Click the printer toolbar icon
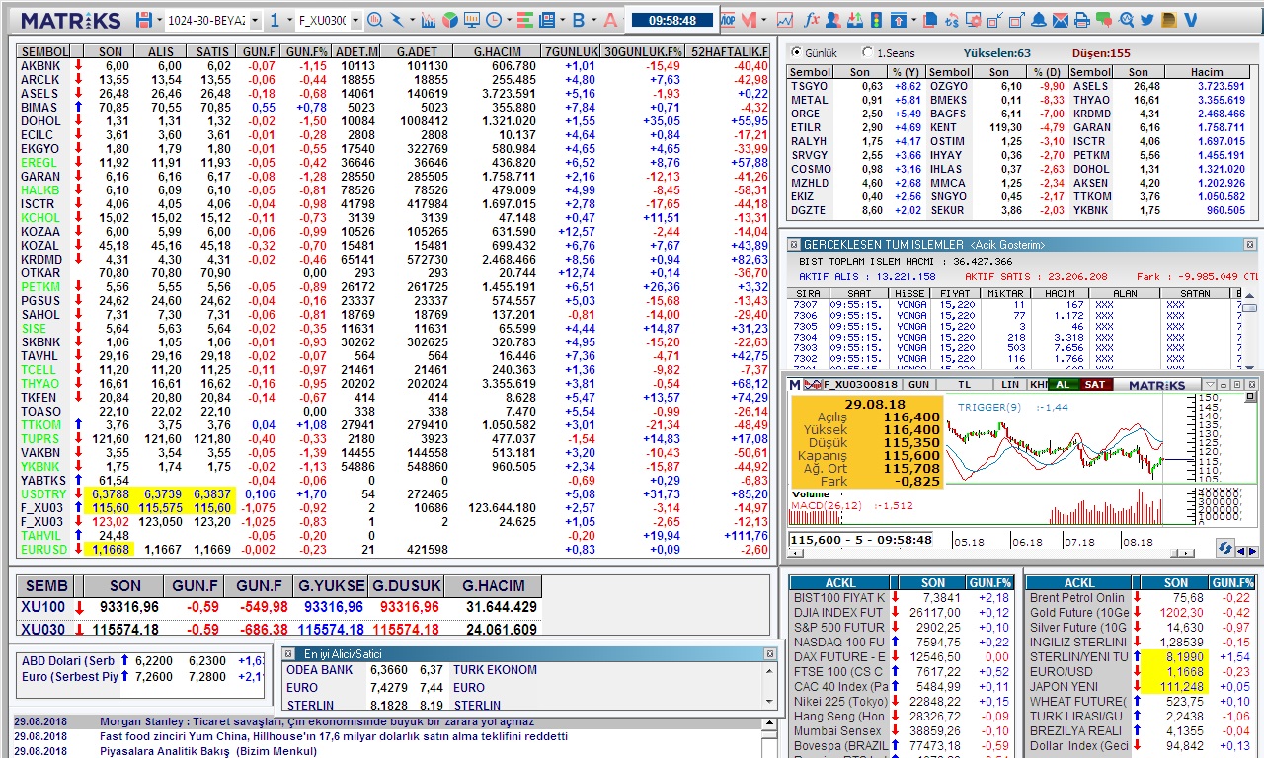The image size is (1264, 758). click(1081, 20)
